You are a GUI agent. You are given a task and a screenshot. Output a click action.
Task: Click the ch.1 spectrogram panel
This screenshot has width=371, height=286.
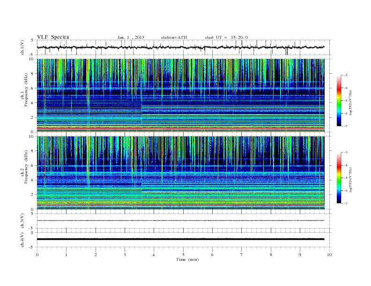pos(180,95)
